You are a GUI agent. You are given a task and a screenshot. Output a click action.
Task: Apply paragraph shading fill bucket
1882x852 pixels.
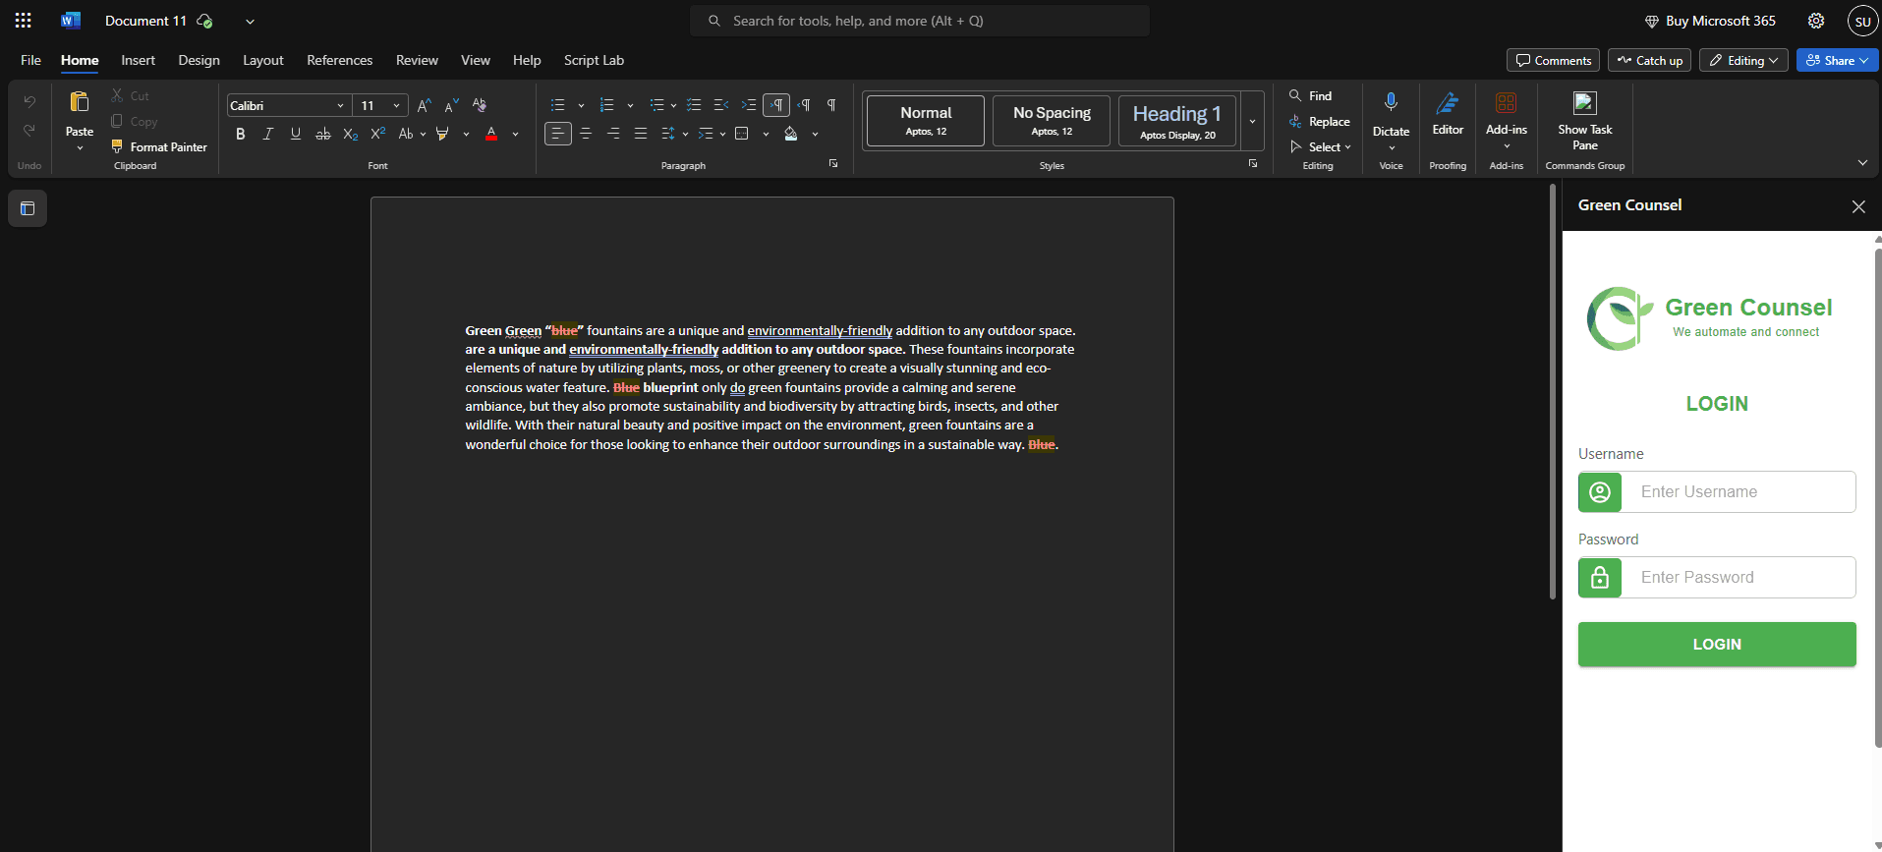point(791,134)
